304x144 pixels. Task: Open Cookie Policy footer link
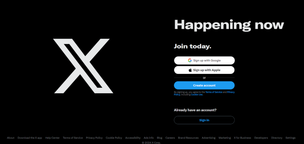(114, 138)
